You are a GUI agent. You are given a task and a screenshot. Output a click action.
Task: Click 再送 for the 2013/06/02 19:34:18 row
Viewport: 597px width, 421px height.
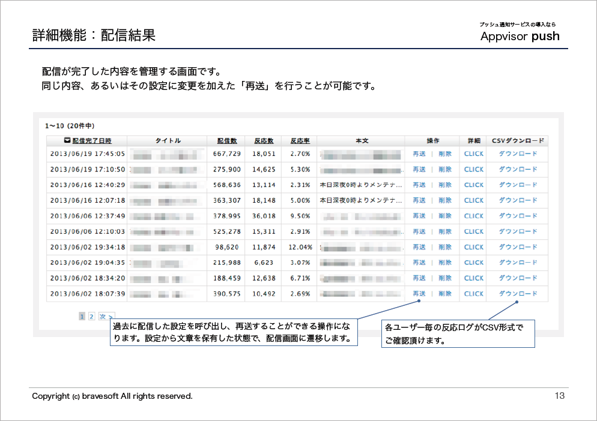click(x=419, y=247)
